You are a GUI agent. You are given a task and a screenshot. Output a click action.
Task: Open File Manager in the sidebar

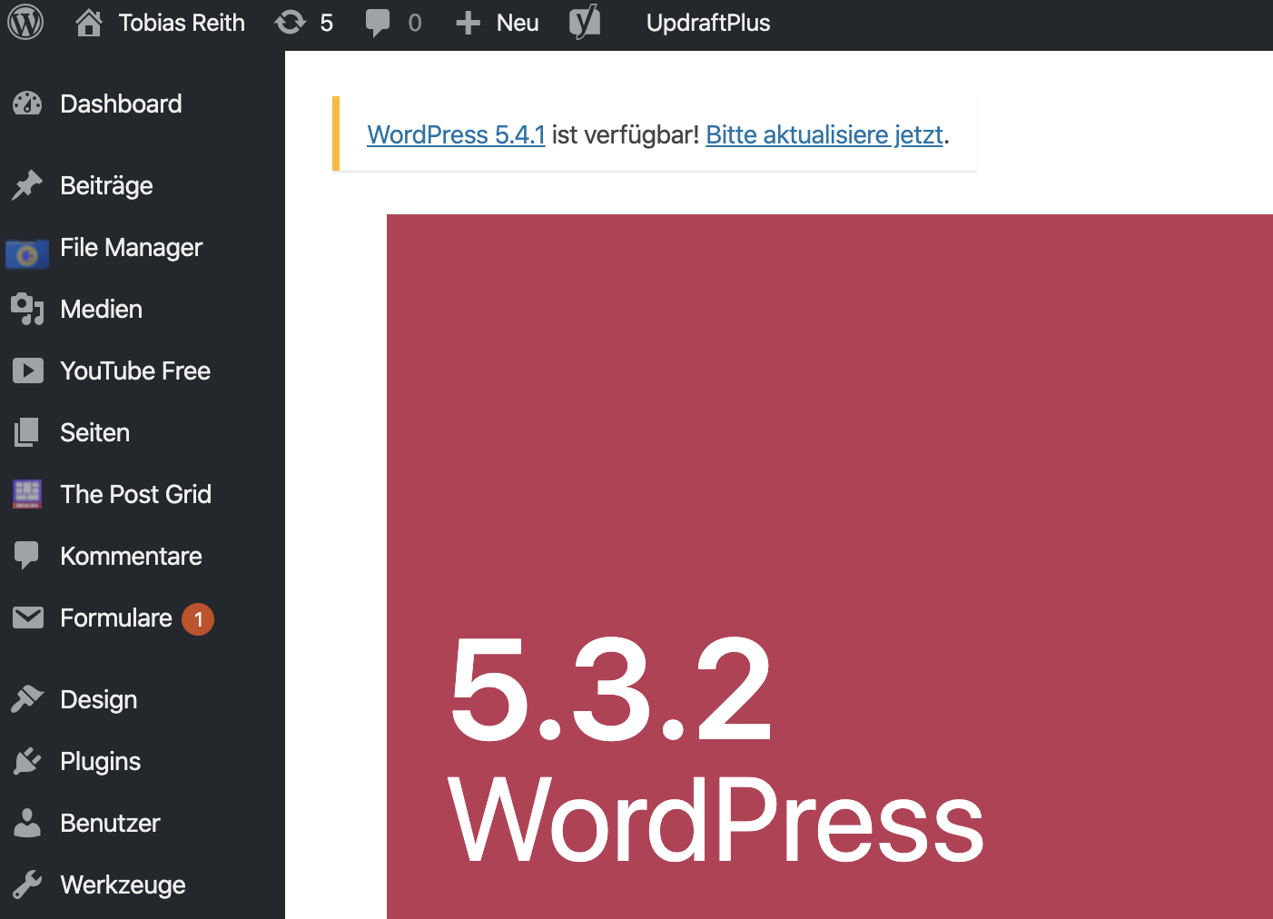click(x=131, y=248)
